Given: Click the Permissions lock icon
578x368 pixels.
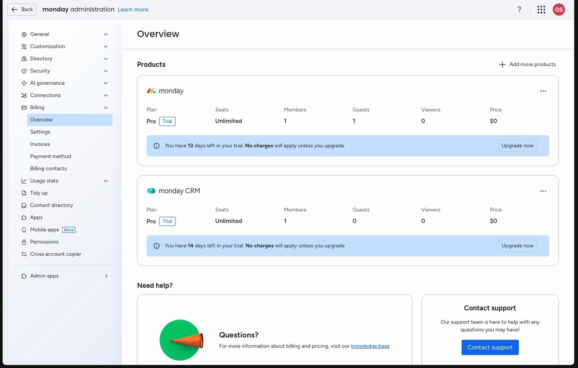Looking at the screenshot, I should pos(24,242).
